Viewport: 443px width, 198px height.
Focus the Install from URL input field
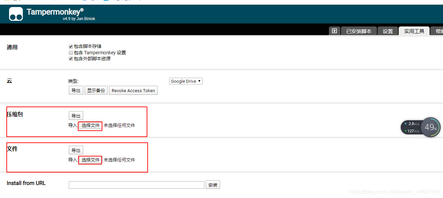point(137,185)
